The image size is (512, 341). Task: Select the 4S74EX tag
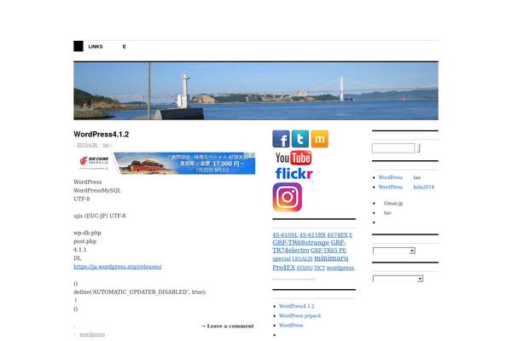pos(337,235)
